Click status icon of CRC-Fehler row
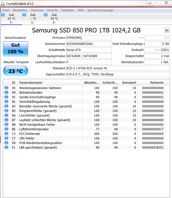Screen dimensions: 172x198 6,138
